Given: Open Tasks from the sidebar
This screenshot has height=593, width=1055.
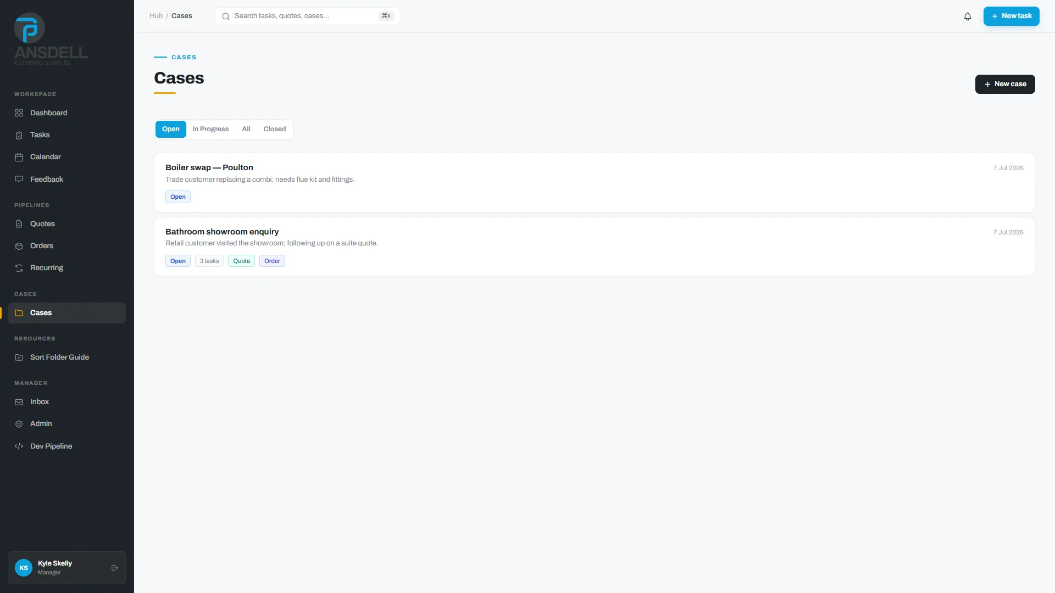Looking at the screenshot, I should coord(66,135).
